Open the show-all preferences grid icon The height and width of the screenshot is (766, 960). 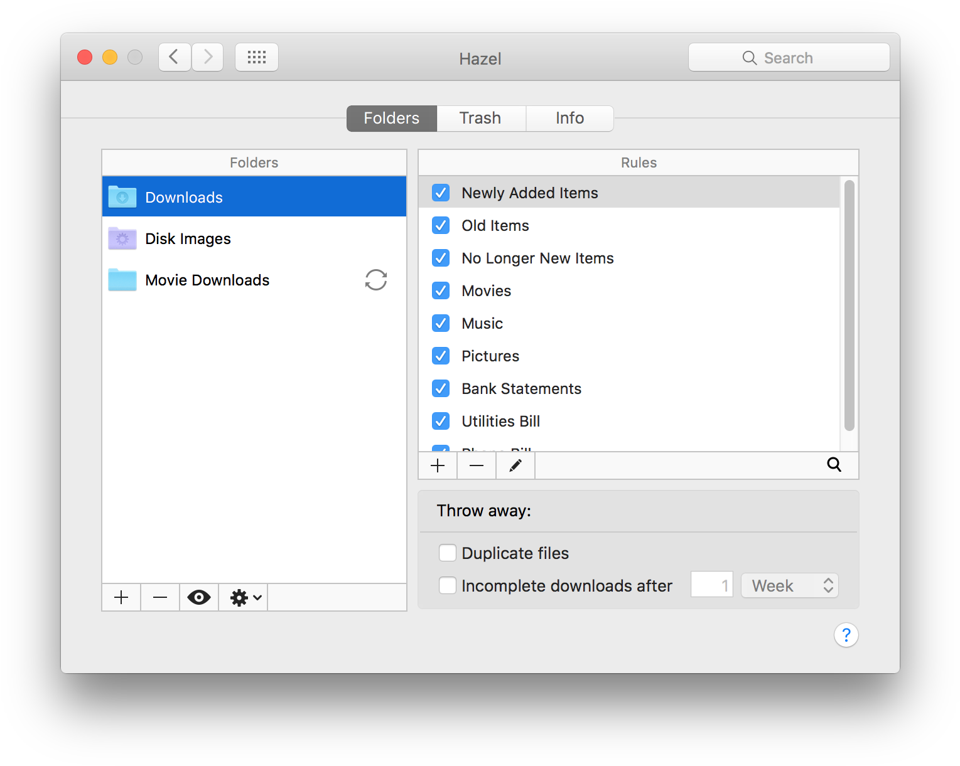click(x=256, y=56)
